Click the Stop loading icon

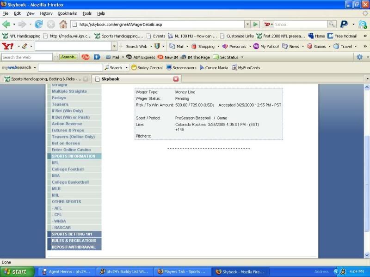click(50, 24)
